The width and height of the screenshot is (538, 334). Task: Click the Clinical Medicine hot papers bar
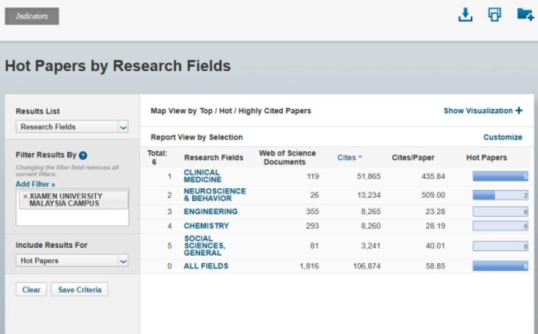500,177
